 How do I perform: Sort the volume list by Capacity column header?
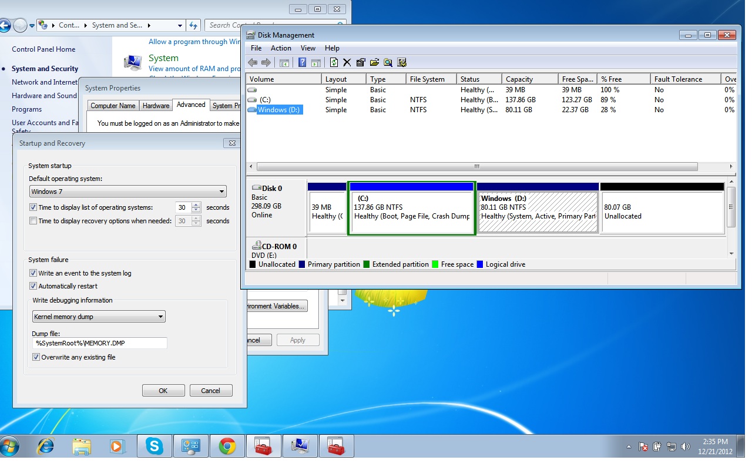tap(530, 79)
